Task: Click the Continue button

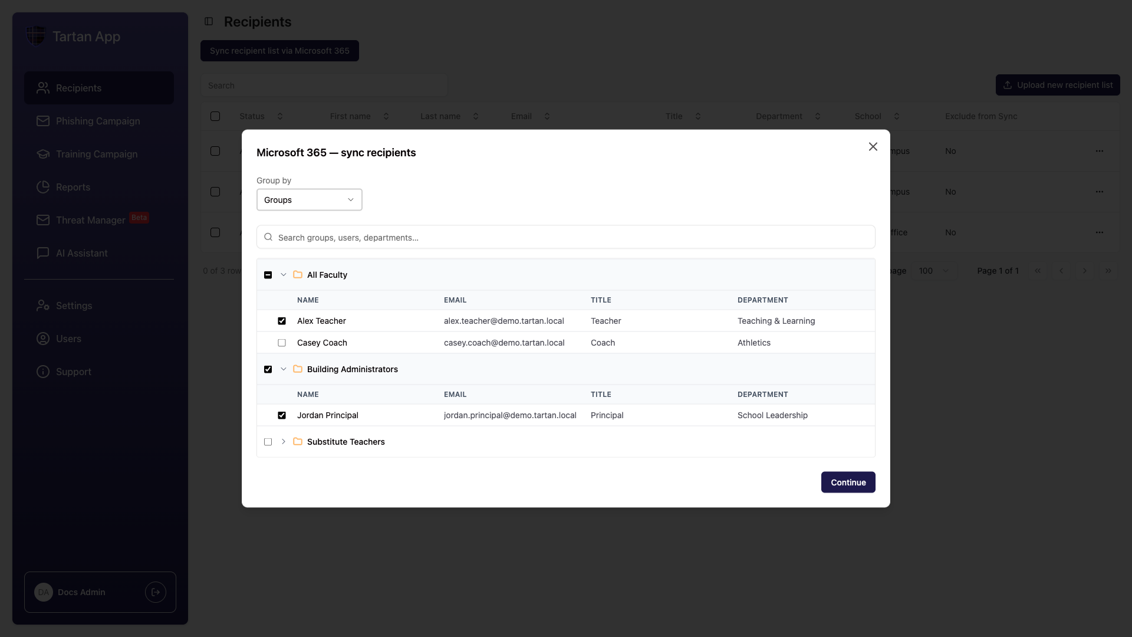Action: pos(848,482)
